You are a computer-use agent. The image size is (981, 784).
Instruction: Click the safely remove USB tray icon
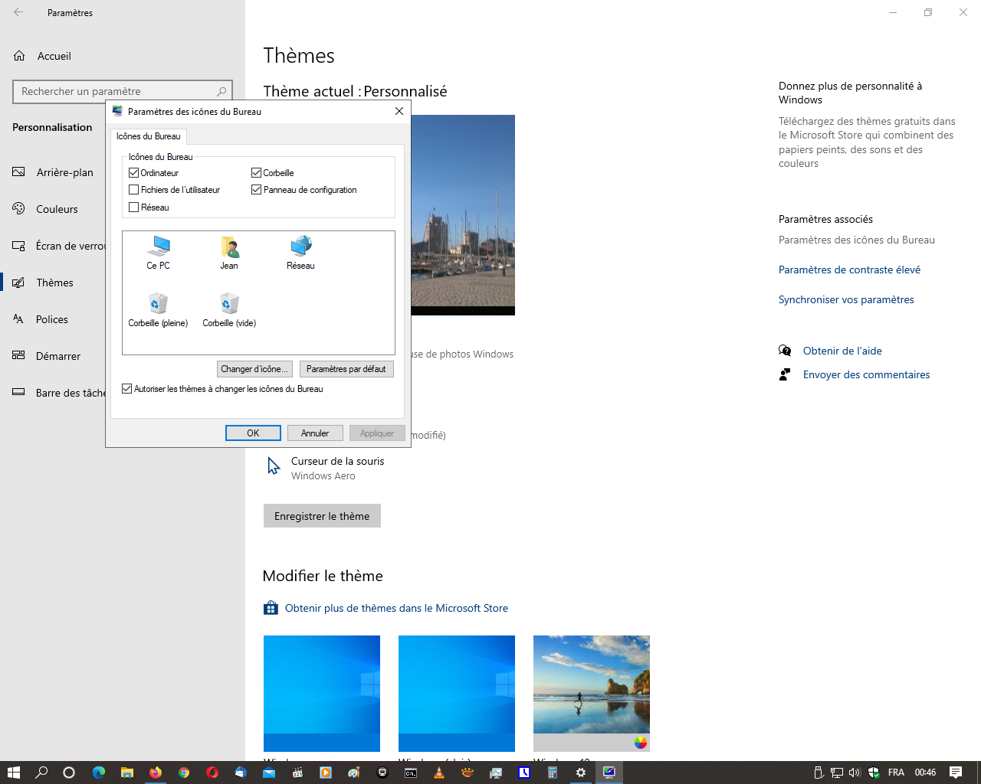[x=819, y=773]
